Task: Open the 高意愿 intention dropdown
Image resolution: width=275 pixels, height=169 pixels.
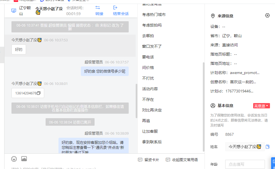Action: coord(261,106)
